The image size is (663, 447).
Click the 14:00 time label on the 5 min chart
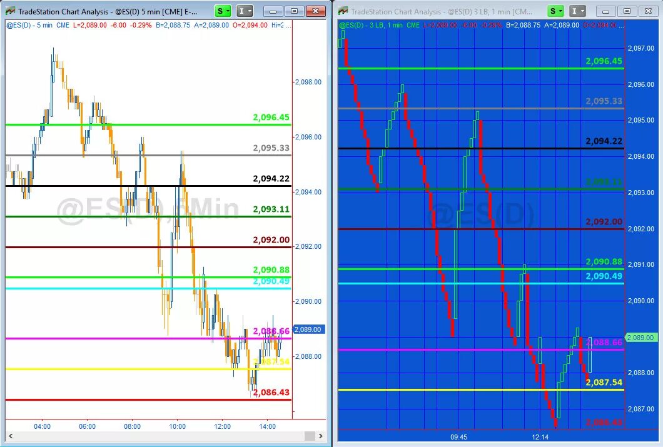267,427
